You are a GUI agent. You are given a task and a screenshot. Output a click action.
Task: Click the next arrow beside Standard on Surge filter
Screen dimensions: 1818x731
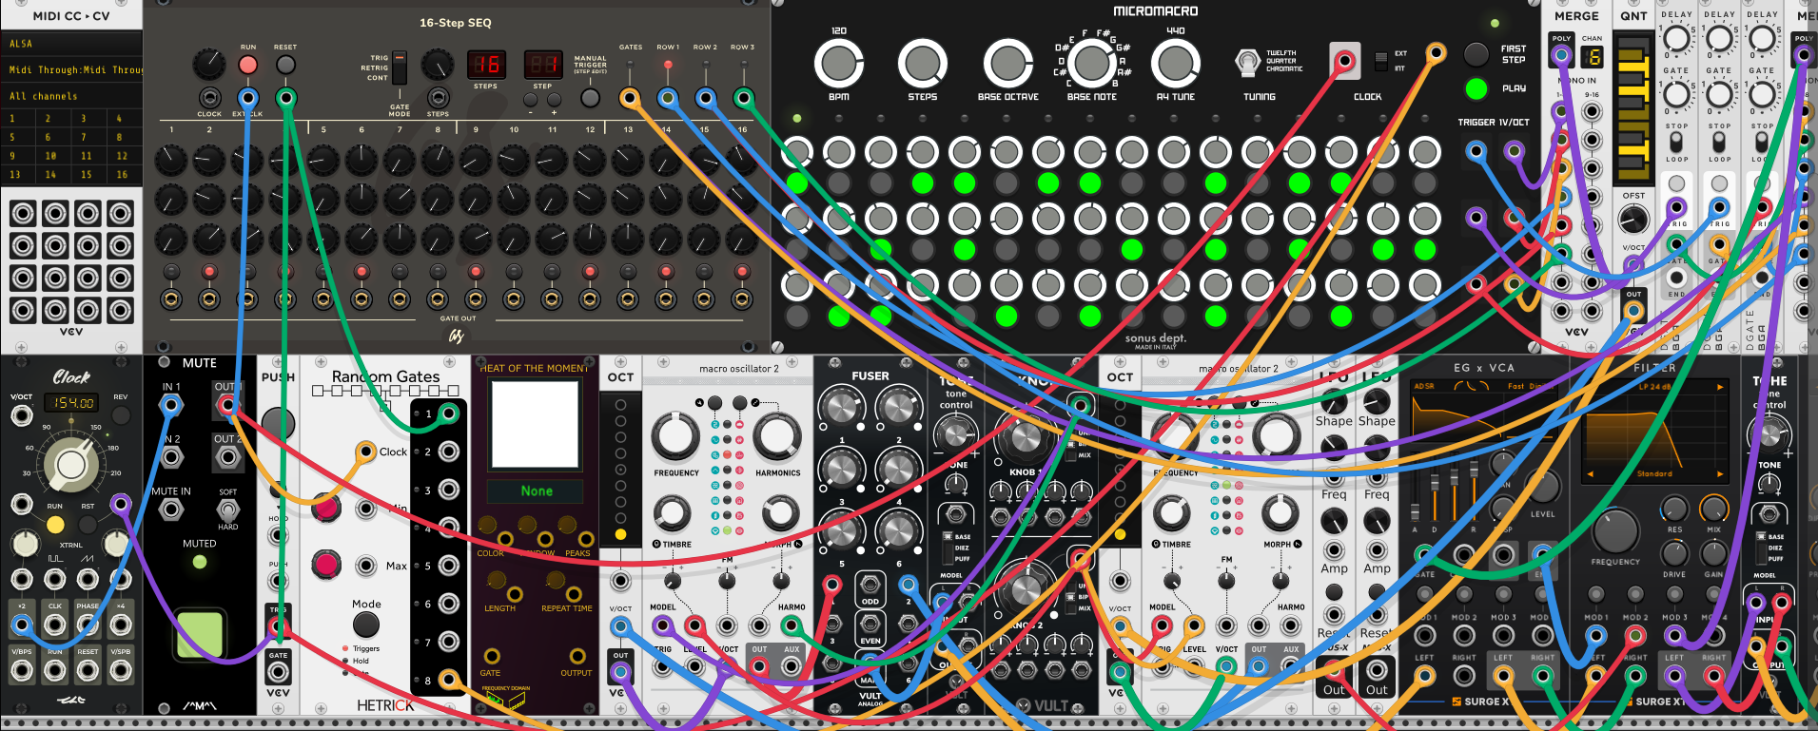point(1719,473)
